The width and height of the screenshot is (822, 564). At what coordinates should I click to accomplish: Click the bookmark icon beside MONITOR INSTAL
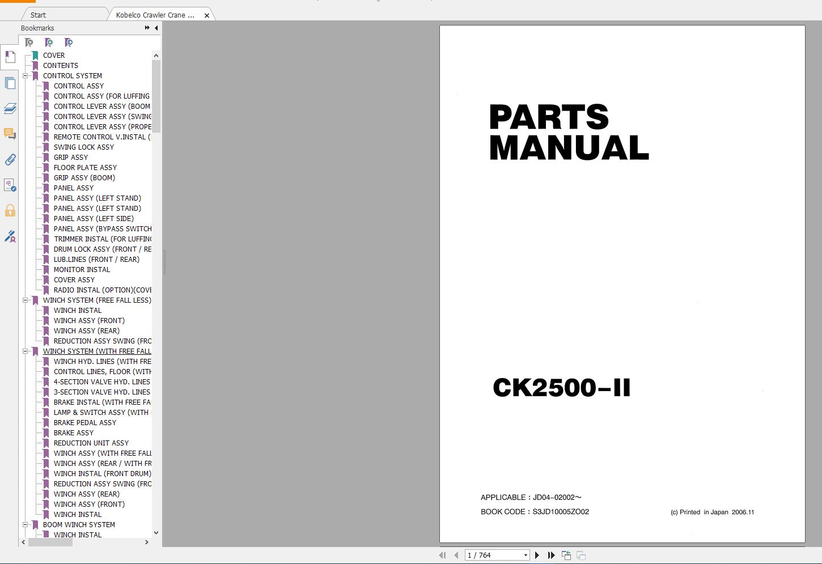[x=46, y=270]
